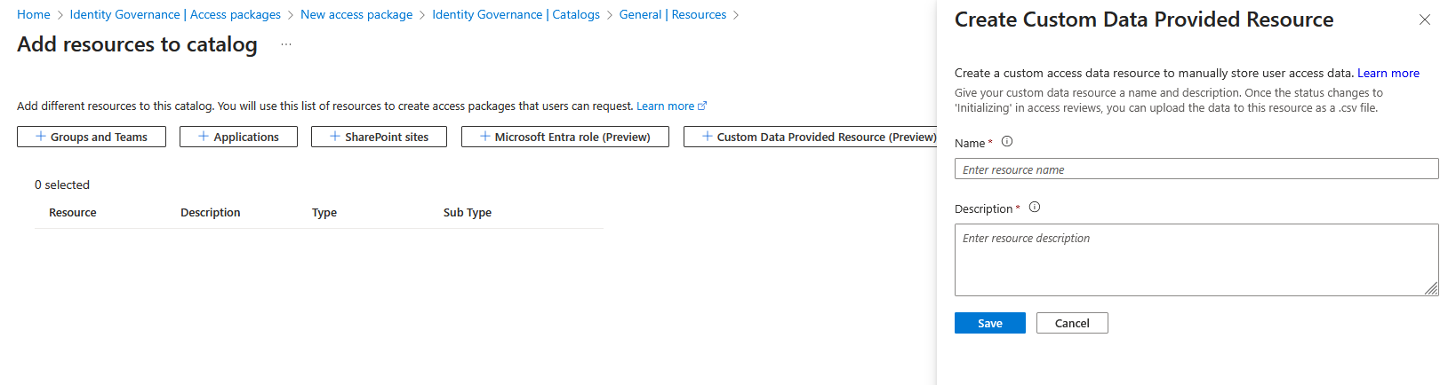Sort by the Resource column header
1456x385 pixels.
pos(73,213)
